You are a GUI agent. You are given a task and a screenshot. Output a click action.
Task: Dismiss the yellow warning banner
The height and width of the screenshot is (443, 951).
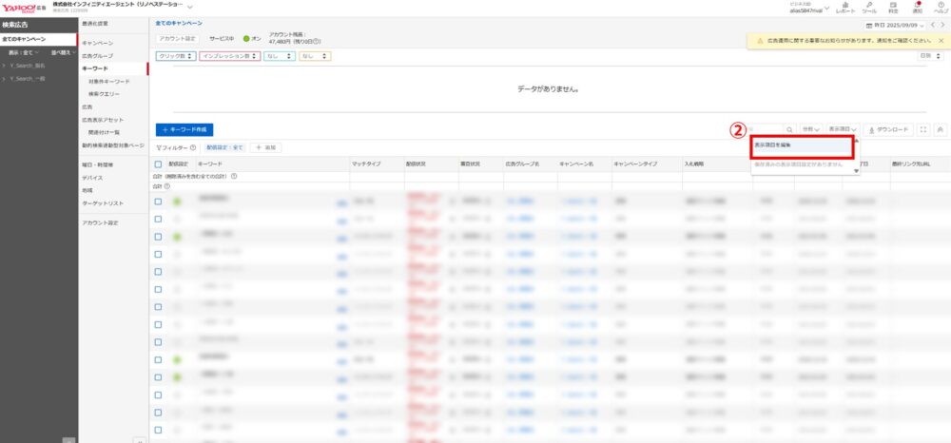(x=942, y=42)
